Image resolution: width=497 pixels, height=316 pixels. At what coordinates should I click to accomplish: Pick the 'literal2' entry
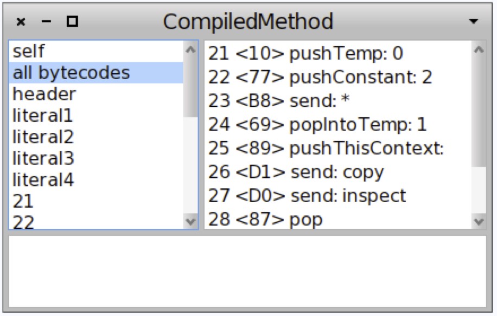tap(43, 137)
